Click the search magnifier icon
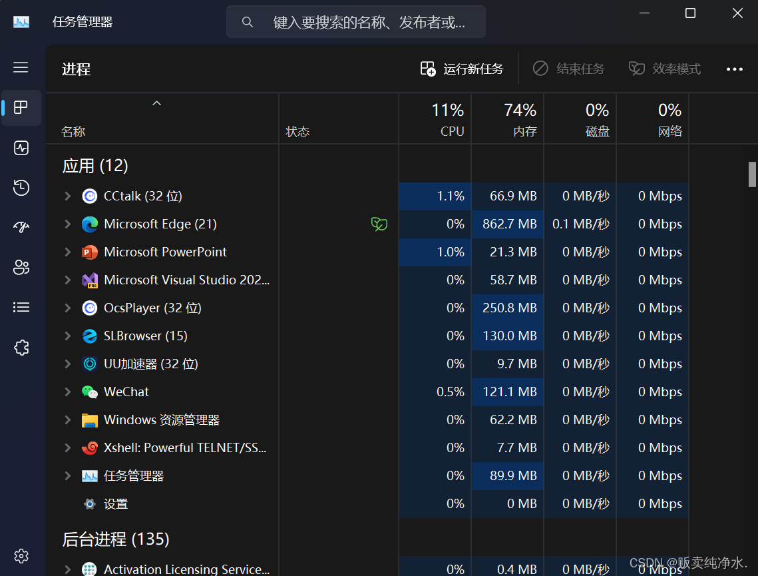The width and height of the screenshot is (758, 576). point(247,22)
